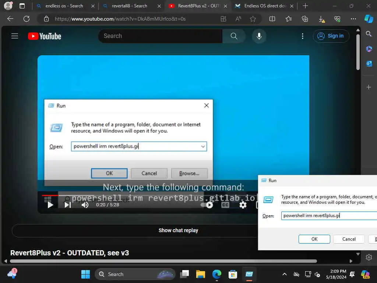
Task: Click the horizontal page scrollbar
Action: 163,261
